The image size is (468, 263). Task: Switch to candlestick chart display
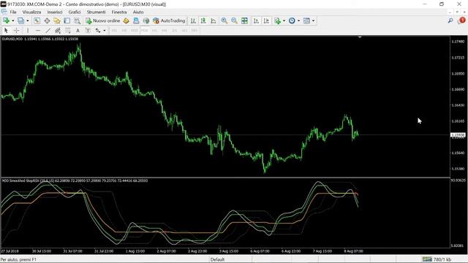point(203,20)
